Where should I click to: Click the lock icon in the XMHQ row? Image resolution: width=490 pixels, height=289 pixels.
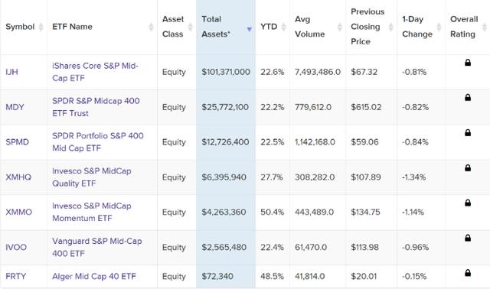coord(468,168)
